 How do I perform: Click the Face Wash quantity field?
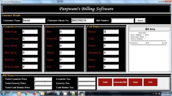(30, 46)
